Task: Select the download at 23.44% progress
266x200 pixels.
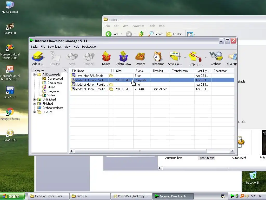Action: 152,89
